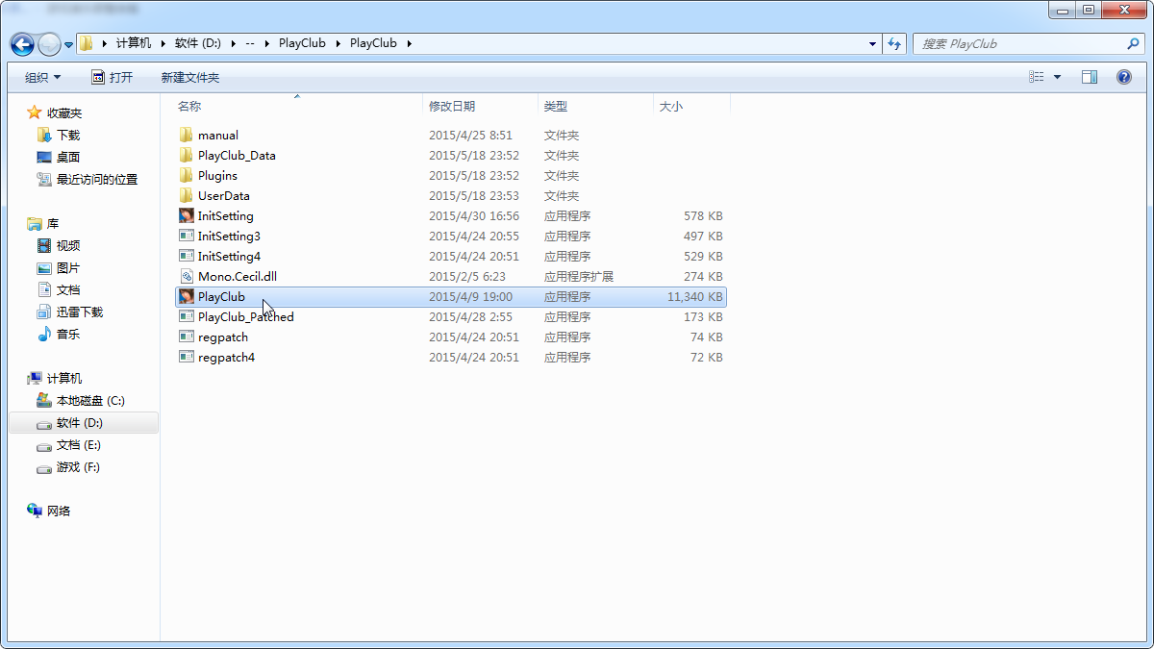Sort files by 名称 column header
This screenshot has width=1154, height=649.
click(x=189, y=106)
